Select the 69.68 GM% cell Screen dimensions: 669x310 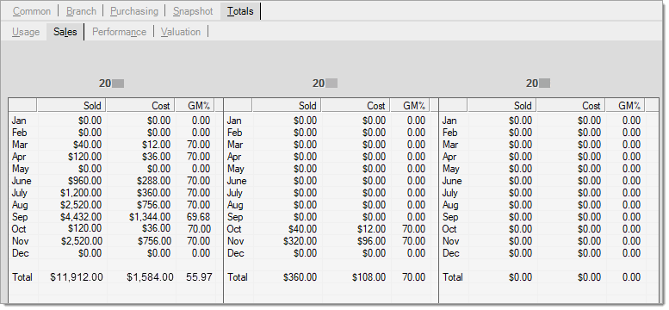(x=198, y=217)
